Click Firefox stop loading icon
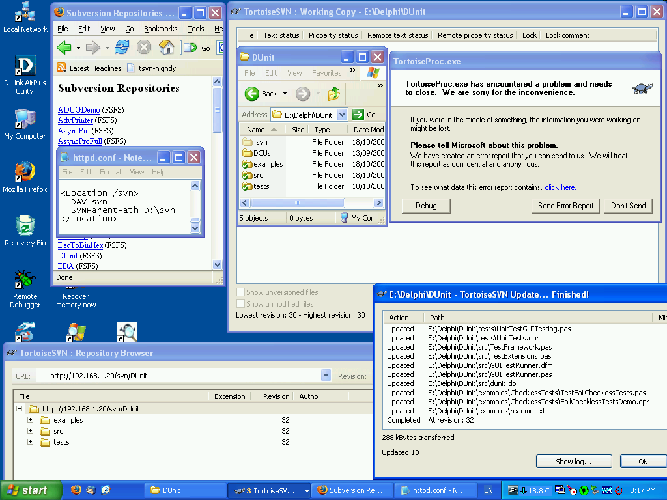Screen dimensions: 667x500 [144, 47]
